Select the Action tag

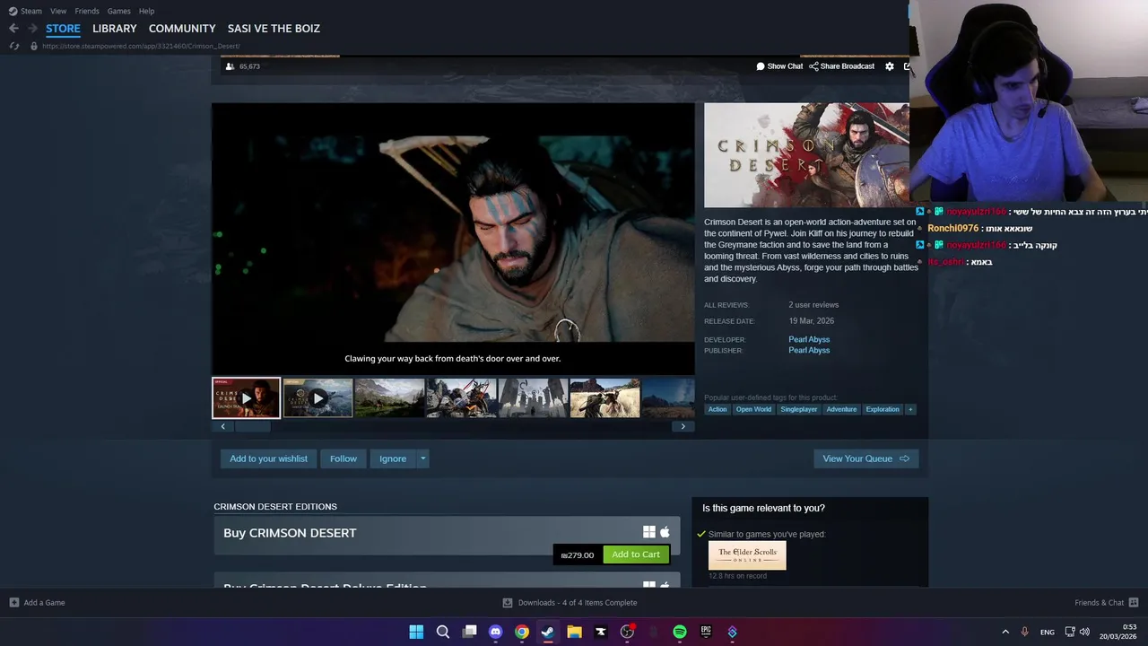tap(717, 409)
